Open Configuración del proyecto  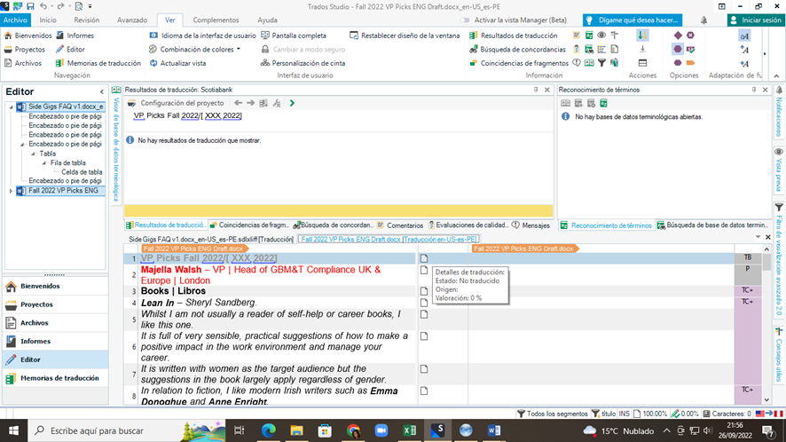(177, 103)
